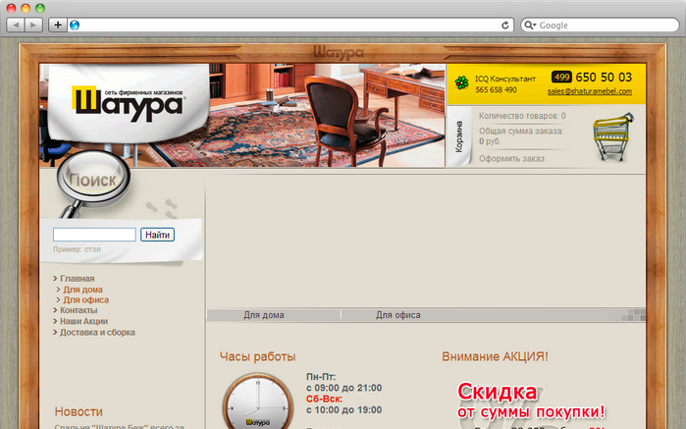The height and width of the screenshot is (429, 686).
Task: Go back with the browser back arrow
Action: pyautogui.click(x=16, y=25)
